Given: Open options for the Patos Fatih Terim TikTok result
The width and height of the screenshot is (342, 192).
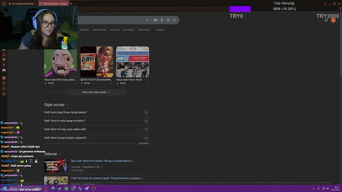Looking at the screenshot, I should (x=147, y=83).
